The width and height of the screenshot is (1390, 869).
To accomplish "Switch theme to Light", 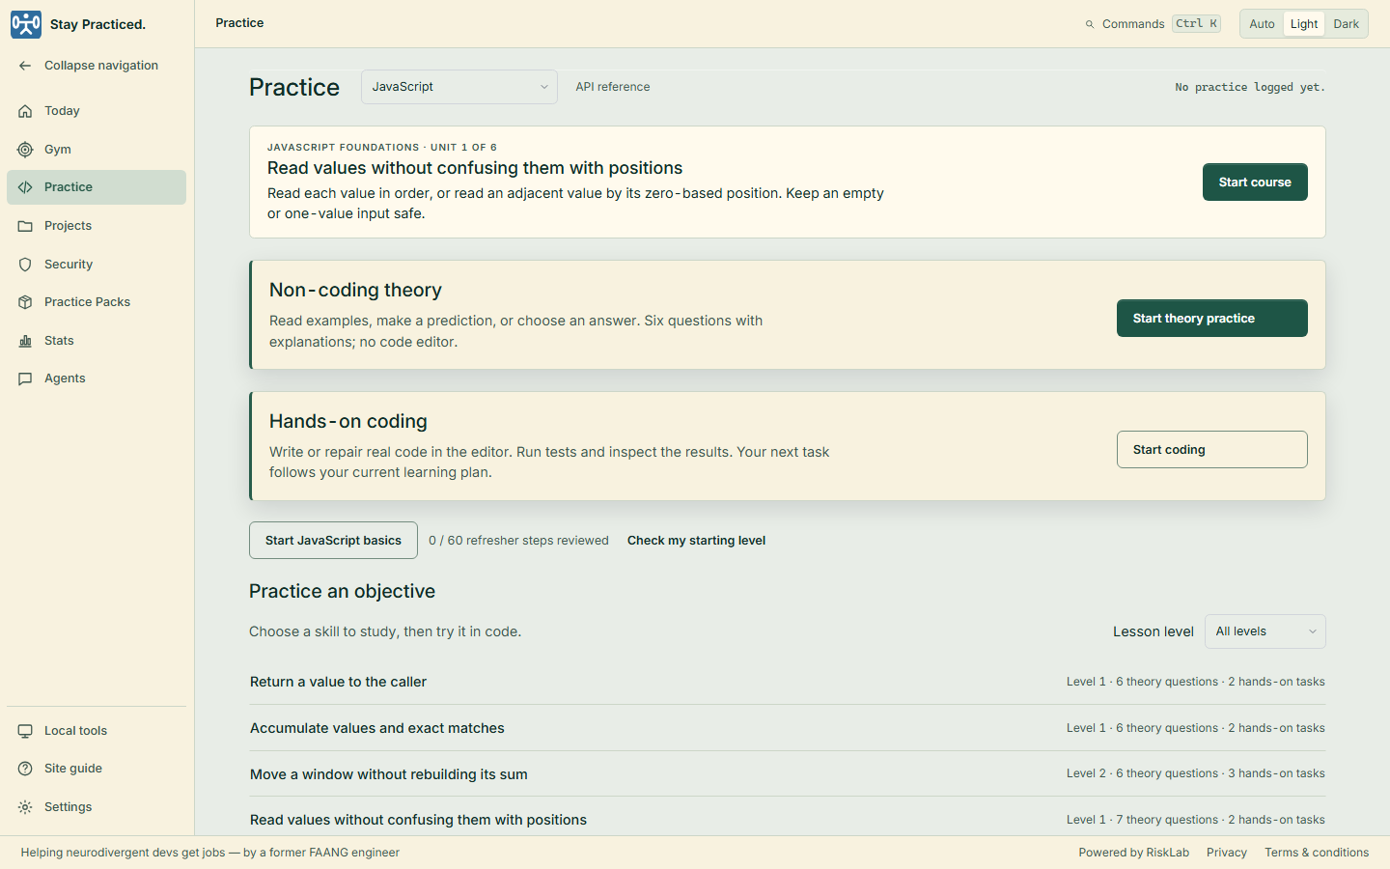I will 1304,24.
